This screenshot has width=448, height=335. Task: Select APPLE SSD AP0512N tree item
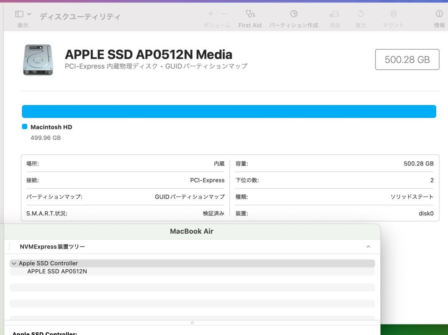pyautogui.click(x=57, y=271)
